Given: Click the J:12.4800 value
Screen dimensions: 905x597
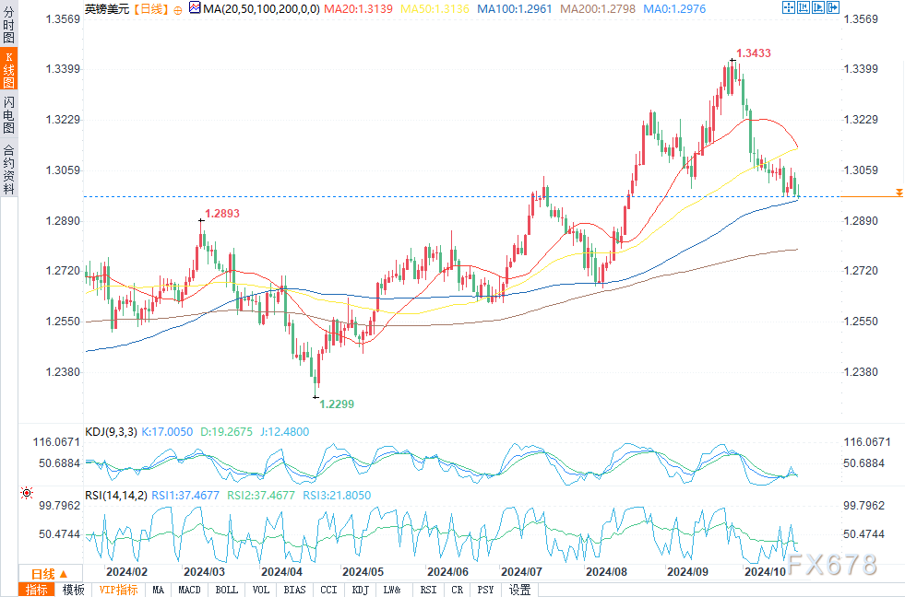Looking at the screenshot, I should pos(284,431).
